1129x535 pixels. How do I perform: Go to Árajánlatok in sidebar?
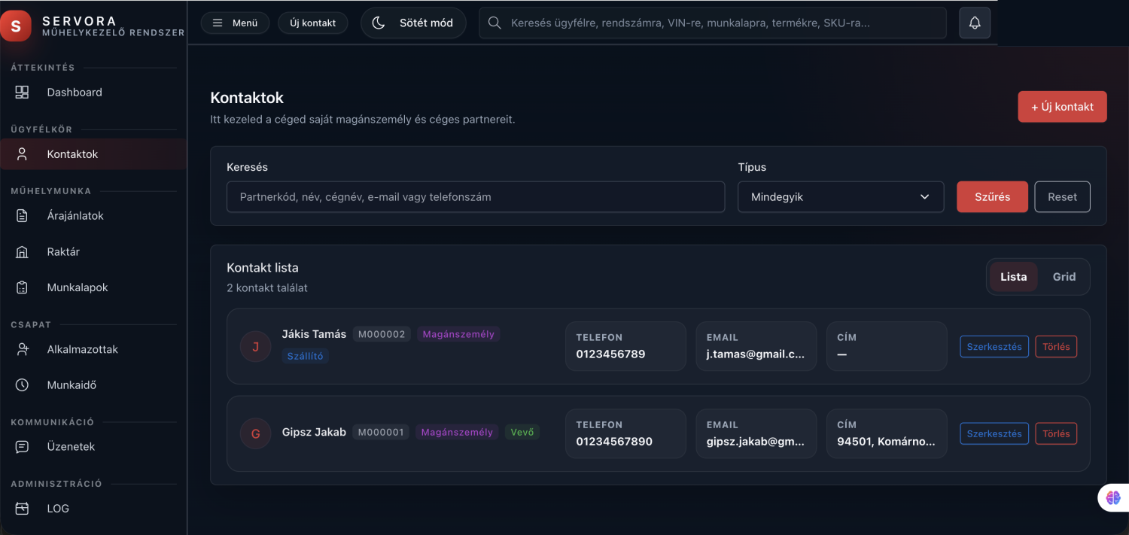93,216
